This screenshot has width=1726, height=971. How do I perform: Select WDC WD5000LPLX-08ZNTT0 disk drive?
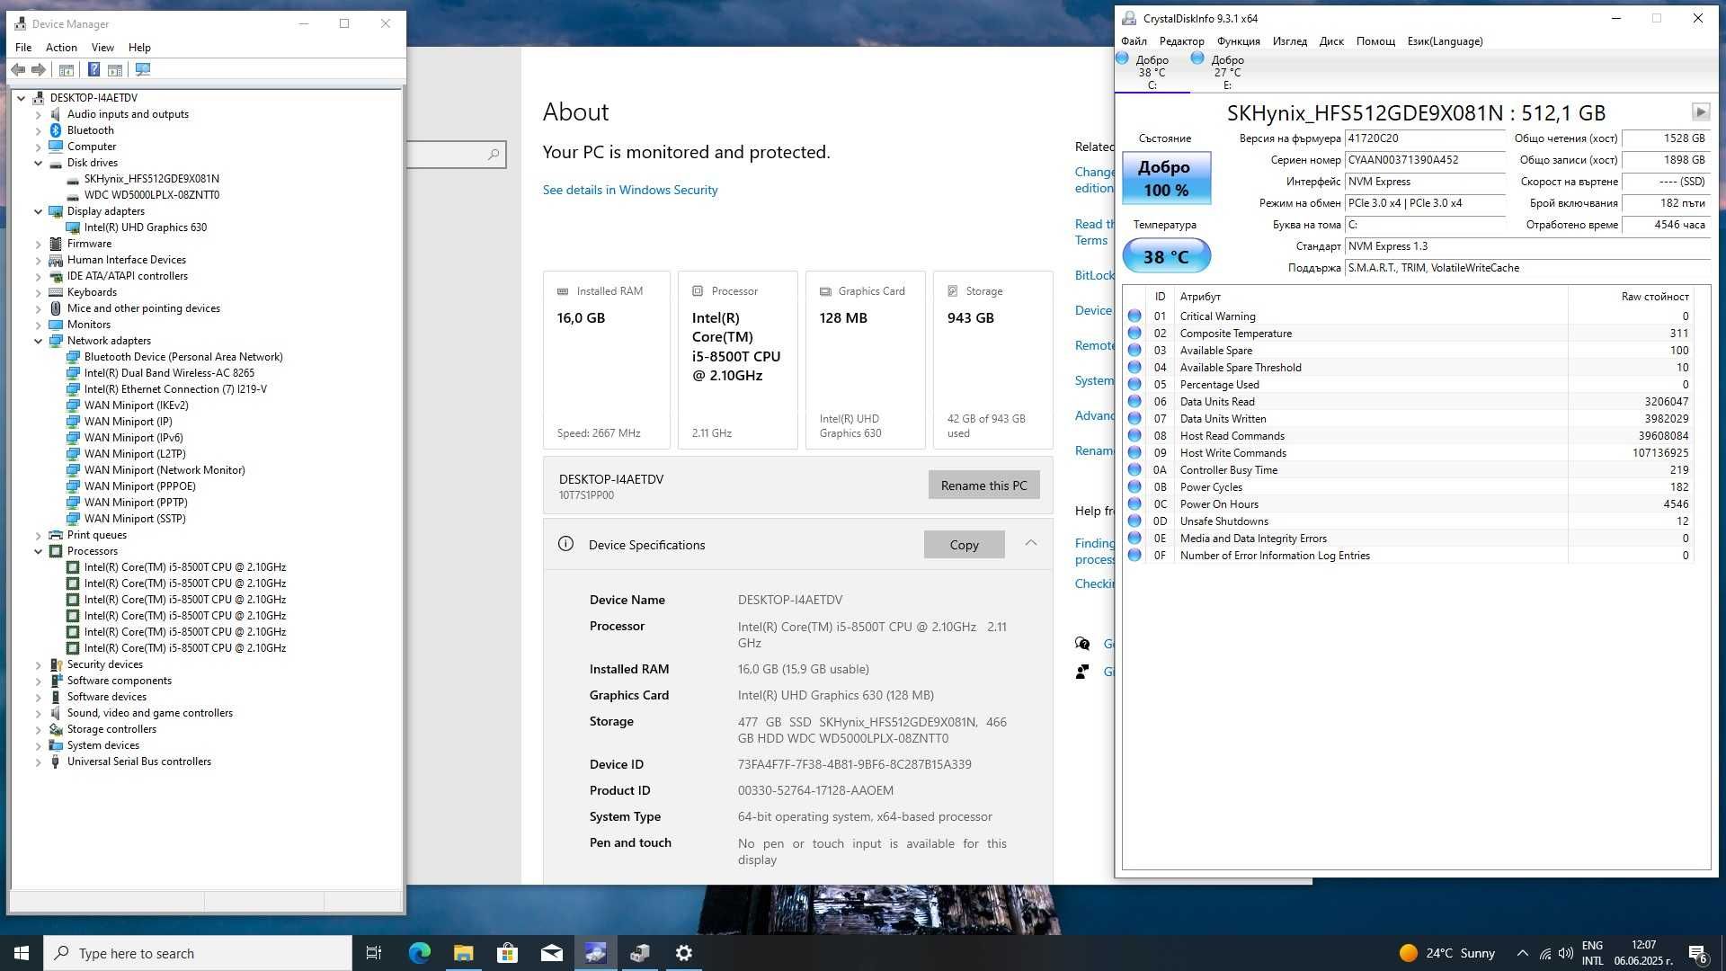point(151,195)
